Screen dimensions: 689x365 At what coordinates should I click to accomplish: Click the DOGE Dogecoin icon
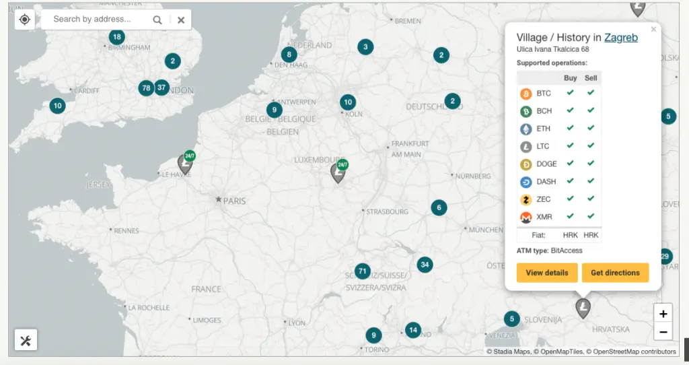point(526,164)
